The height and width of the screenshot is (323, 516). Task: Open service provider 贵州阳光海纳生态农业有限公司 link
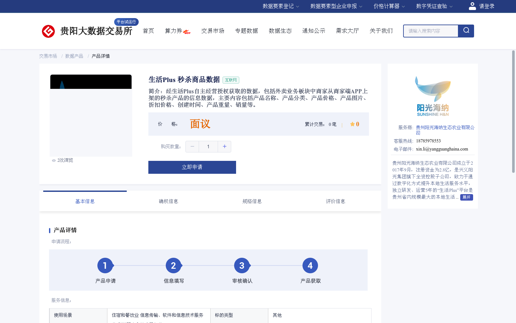pyautogui.click(x=445, y=130)
